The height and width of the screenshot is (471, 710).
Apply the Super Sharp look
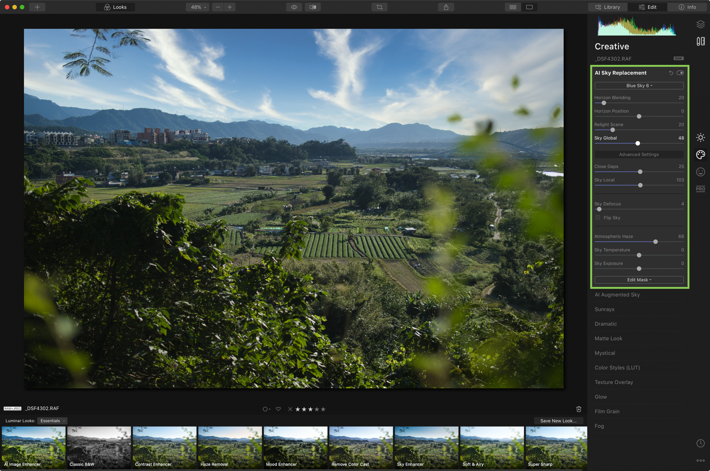[556, 447]
